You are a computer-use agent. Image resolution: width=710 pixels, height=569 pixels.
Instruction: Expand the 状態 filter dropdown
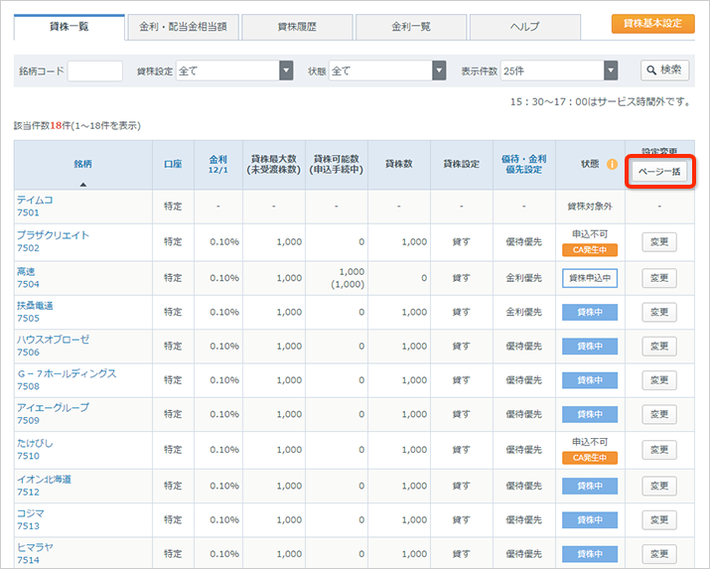click(x=439, y=71)
